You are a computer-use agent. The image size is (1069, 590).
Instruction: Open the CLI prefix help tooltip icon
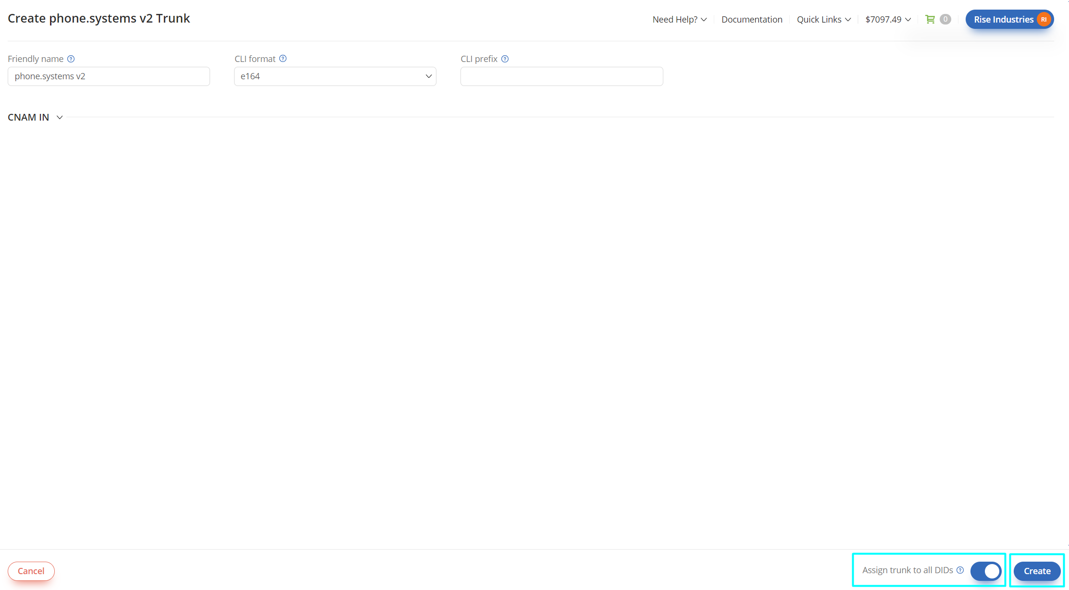[505, 59]
